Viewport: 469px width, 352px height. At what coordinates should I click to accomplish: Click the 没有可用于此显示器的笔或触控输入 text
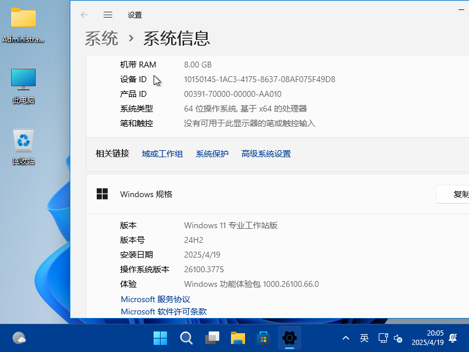click(x=250, y=123)
